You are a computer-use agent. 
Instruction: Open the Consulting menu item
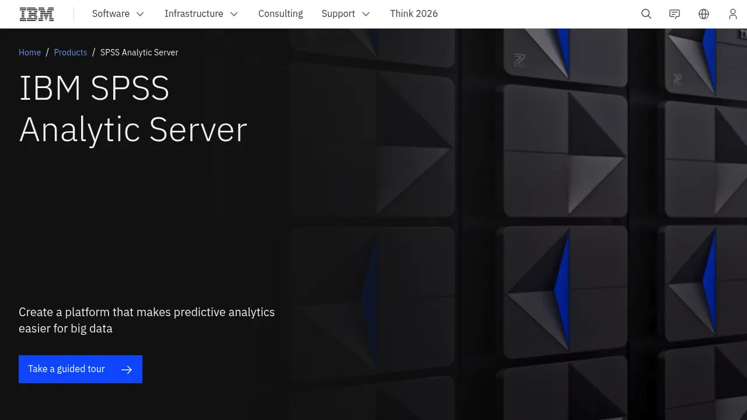281,14
